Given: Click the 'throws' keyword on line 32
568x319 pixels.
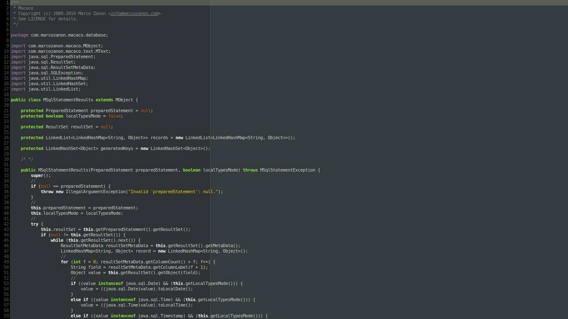Looking at the screenshot, I should pos(250,170).
